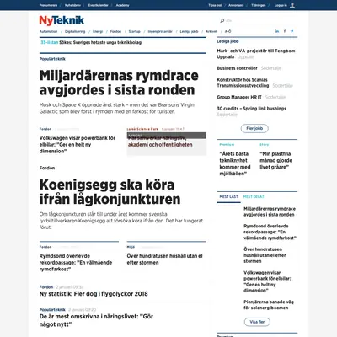Open Nyhetsbrev in top bar
This screenshot has width=337, height=337.
72,5
